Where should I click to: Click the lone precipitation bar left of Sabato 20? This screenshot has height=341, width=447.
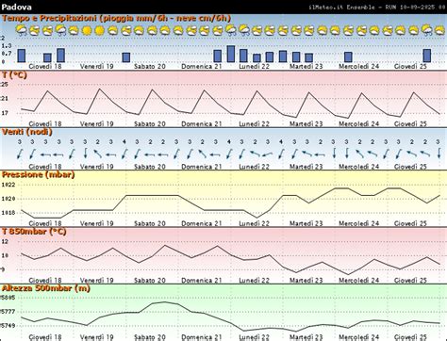click(126, 57)
